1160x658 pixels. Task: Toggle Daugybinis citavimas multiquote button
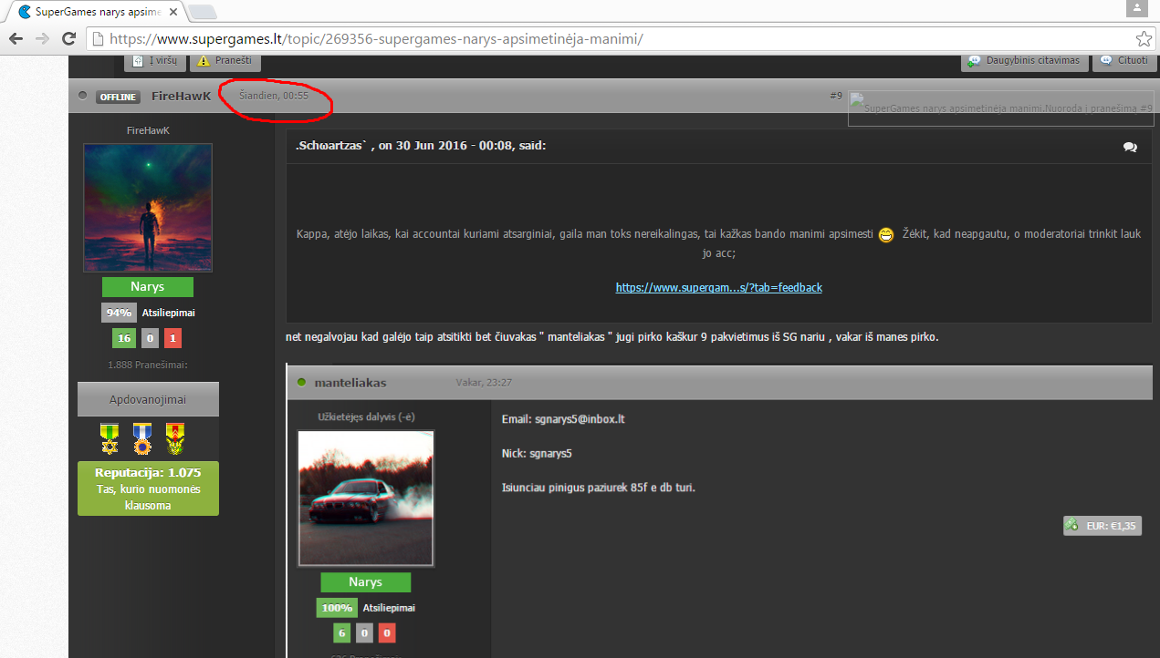[x=1024, y=61]
